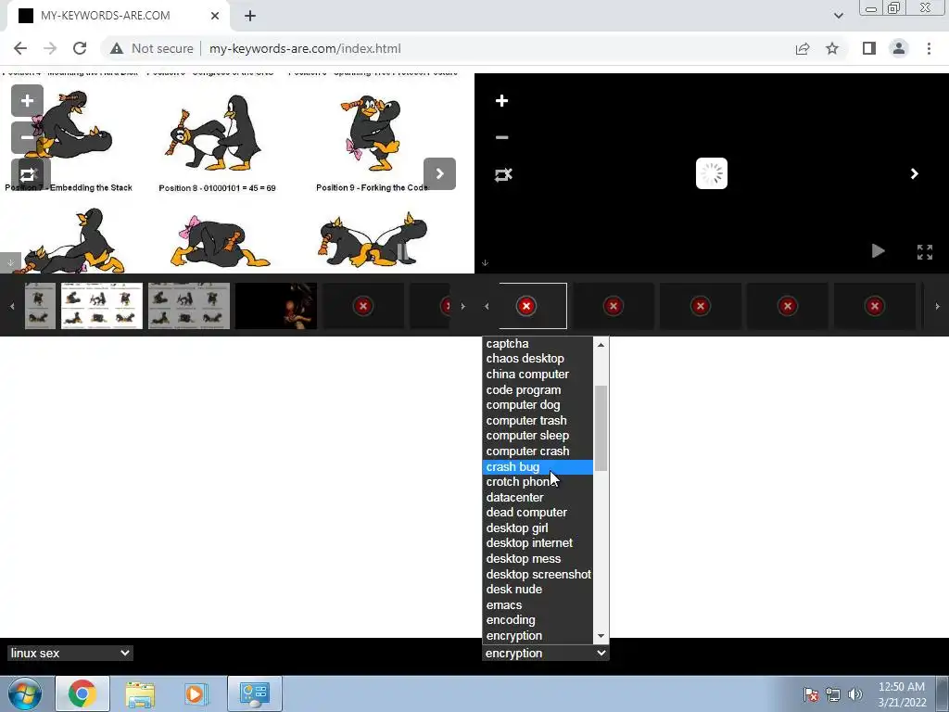Open the Chrome profile menu

pos(899,48)
